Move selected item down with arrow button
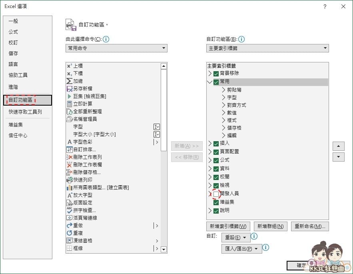The height and width of the screenshot is (274, 353). pos(338,157)
